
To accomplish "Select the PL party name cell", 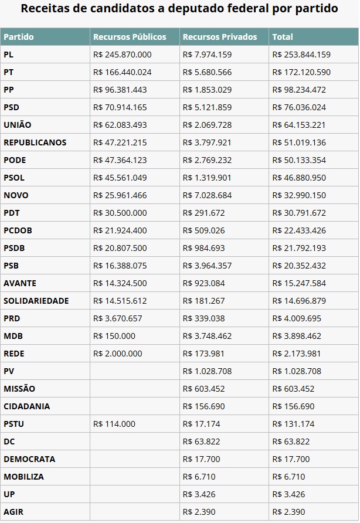I will (x=45, y=55).
